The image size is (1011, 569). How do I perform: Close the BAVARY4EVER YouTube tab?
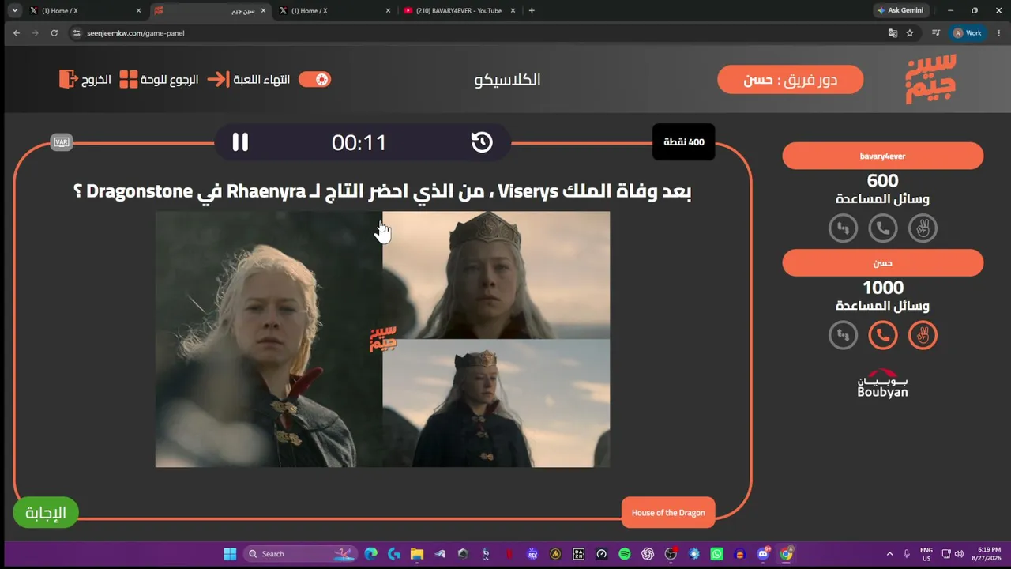(x=513, y=11)
